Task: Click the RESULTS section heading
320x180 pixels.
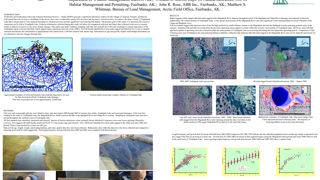Action: pyautogui.click(x=174, y=16)
